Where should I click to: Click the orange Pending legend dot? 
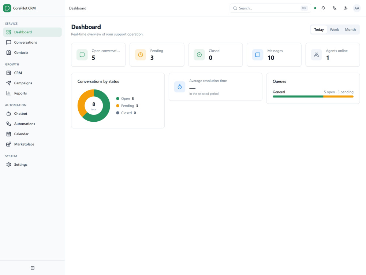[117, 106]
